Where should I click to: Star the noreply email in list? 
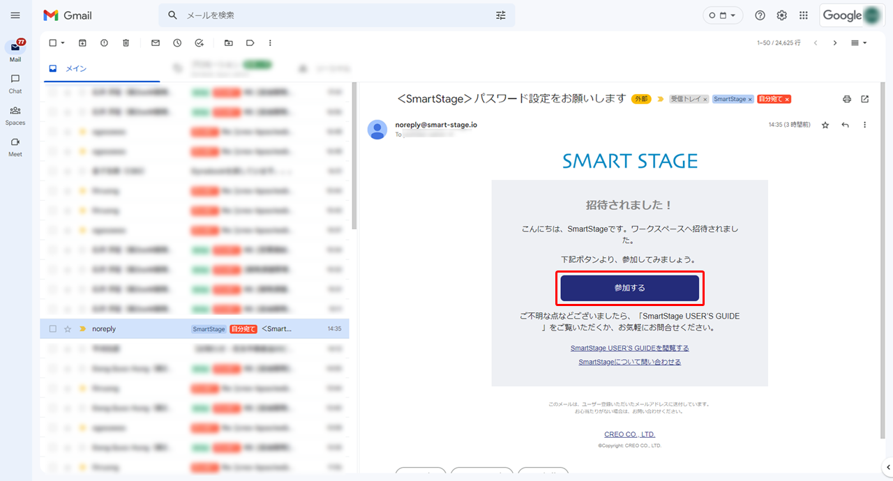pos(68,329)
